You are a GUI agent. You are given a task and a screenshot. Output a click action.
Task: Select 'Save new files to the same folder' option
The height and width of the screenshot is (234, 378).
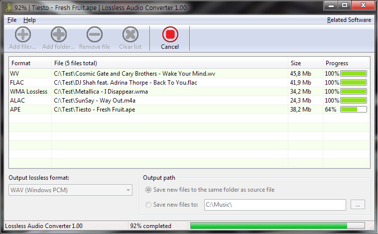tap(148, 190)
